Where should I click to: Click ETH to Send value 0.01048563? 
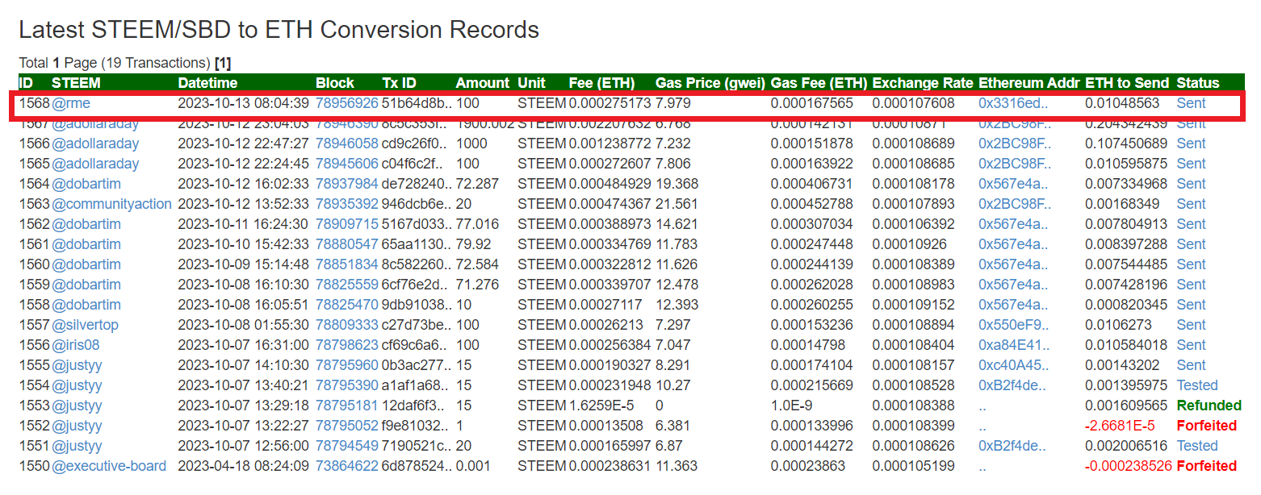(x=1122, y=103)
